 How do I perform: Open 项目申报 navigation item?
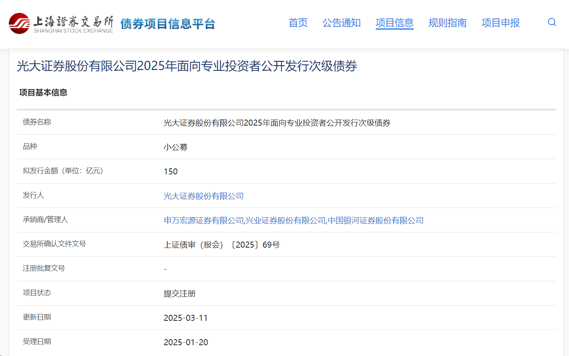click(x=501, y=23)
